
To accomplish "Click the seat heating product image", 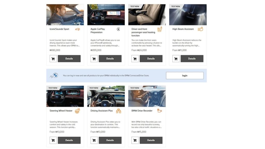I will click(147, 15).
